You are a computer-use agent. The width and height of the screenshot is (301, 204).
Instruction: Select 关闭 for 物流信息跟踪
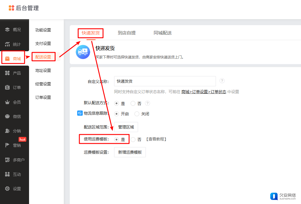pos(137,114)
